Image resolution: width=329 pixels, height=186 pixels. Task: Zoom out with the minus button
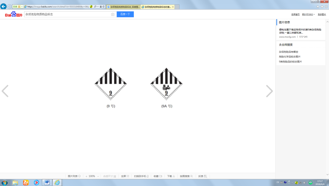pos(98,176)
